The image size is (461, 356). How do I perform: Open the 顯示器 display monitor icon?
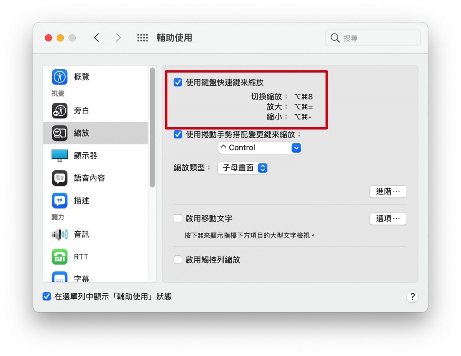coord(60,156)
